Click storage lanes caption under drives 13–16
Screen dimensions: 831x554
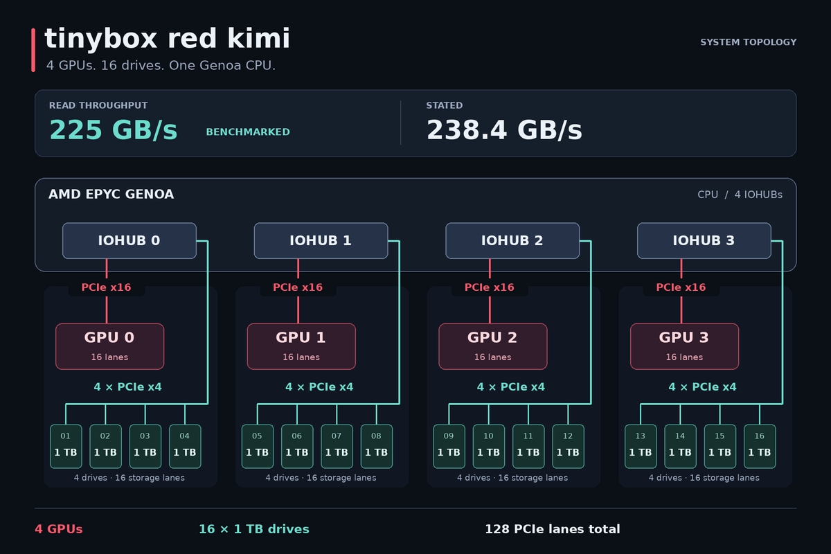704,478
